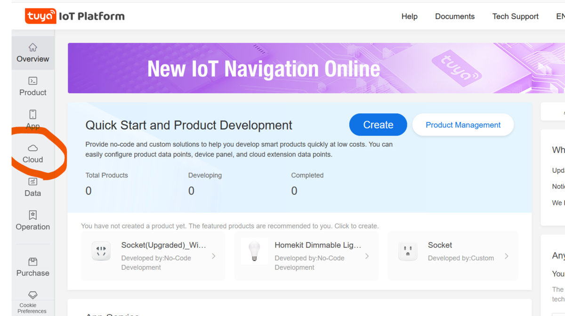
Task: Open the Documents menu
Action: pyautogui.click(x=455, y=16)
